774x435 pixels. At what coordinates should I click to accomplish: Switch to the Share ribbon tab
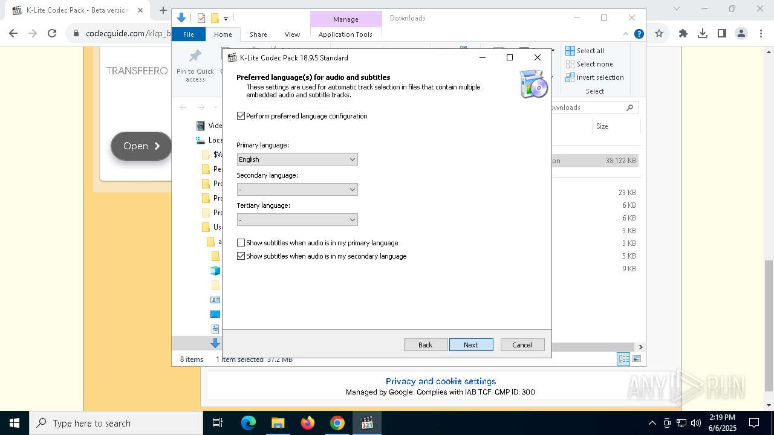click(258, 34)
